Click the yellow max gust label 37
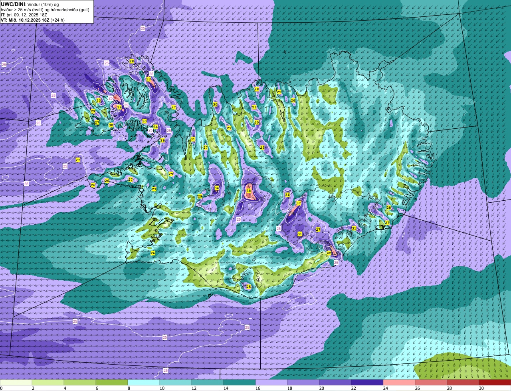Viewport: 511px width, 391px height. coord(299,203)
